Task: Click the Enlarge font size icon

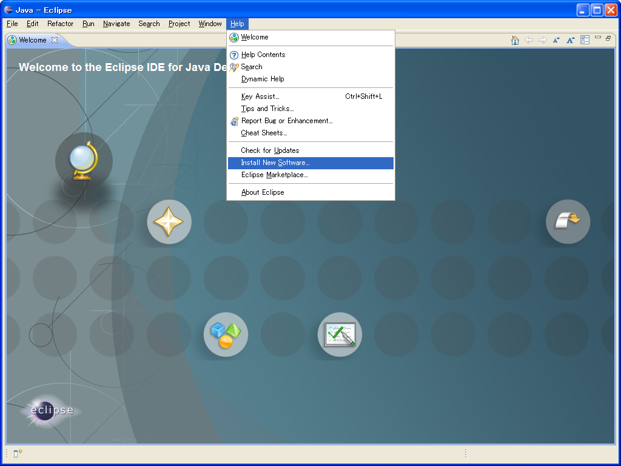Action: (x=570, y=40)
